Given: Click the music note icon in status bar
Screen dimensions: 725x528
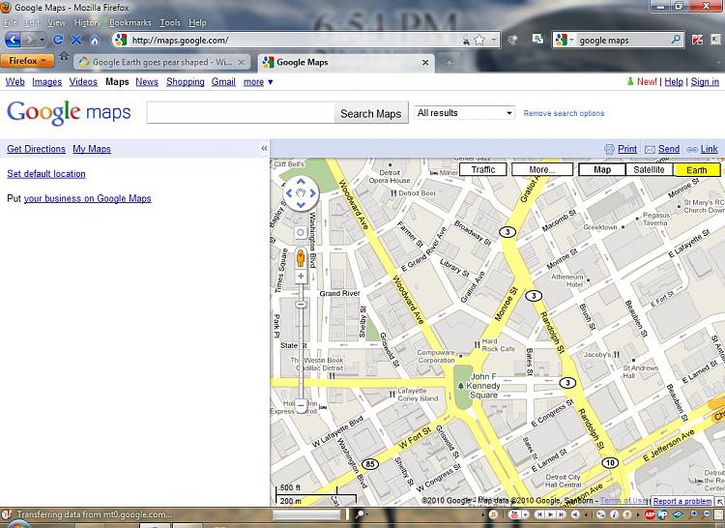Looking at the screenshot, I should click(x=493, y=514).
